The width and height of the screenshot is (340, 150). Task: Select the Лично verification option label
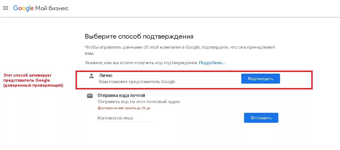(x=106, y=75)
